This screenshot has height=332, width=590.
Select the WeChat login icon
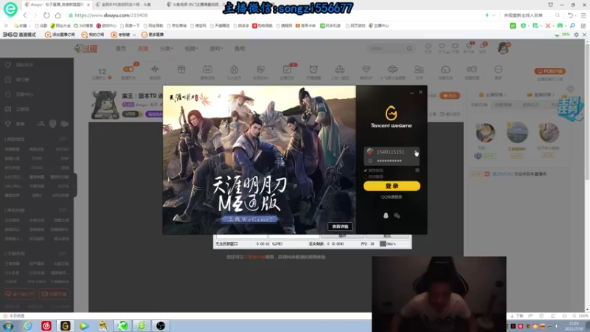point(397,215)
